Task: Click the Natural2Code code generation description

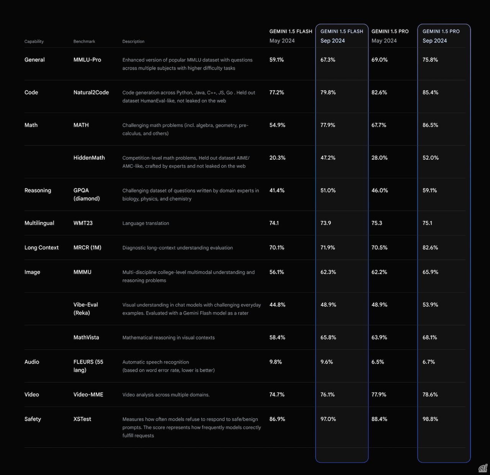Action: point(189,96)
